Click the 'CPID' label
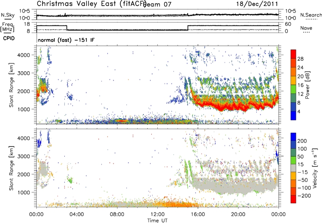The height and width of the screenshot is (223, 322). click(x=9, y=38)
